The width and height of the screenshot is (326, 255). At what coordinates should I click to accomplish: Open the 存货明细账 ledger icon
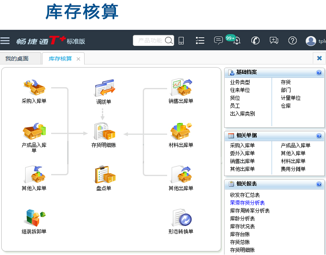coord(104,131)
